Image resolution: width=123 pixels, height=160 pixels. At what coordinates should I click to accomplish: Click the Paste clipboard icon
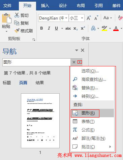coord(7,18)
